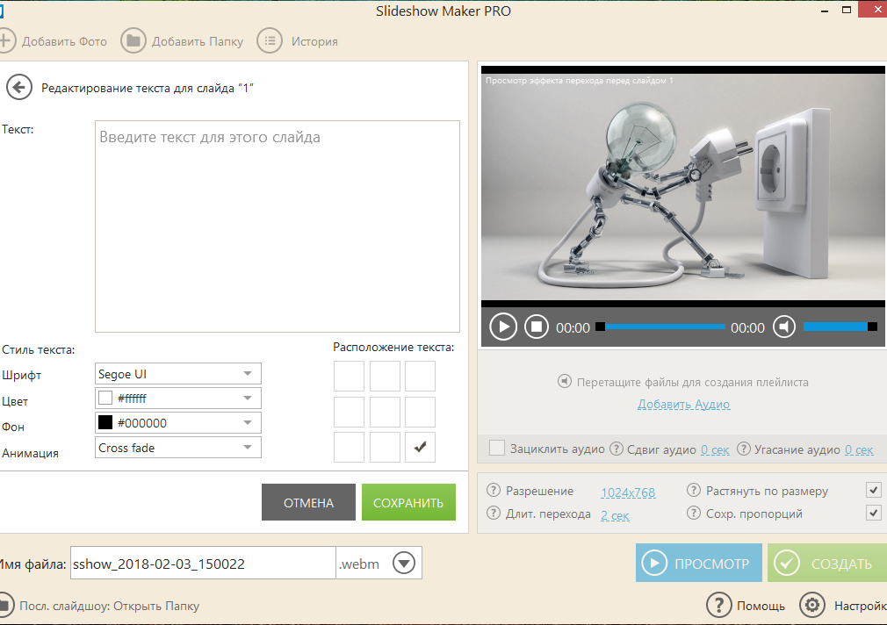Click the Add Folder icon
Viewport: 887px width, 625px height.
(x=133, y=40)
